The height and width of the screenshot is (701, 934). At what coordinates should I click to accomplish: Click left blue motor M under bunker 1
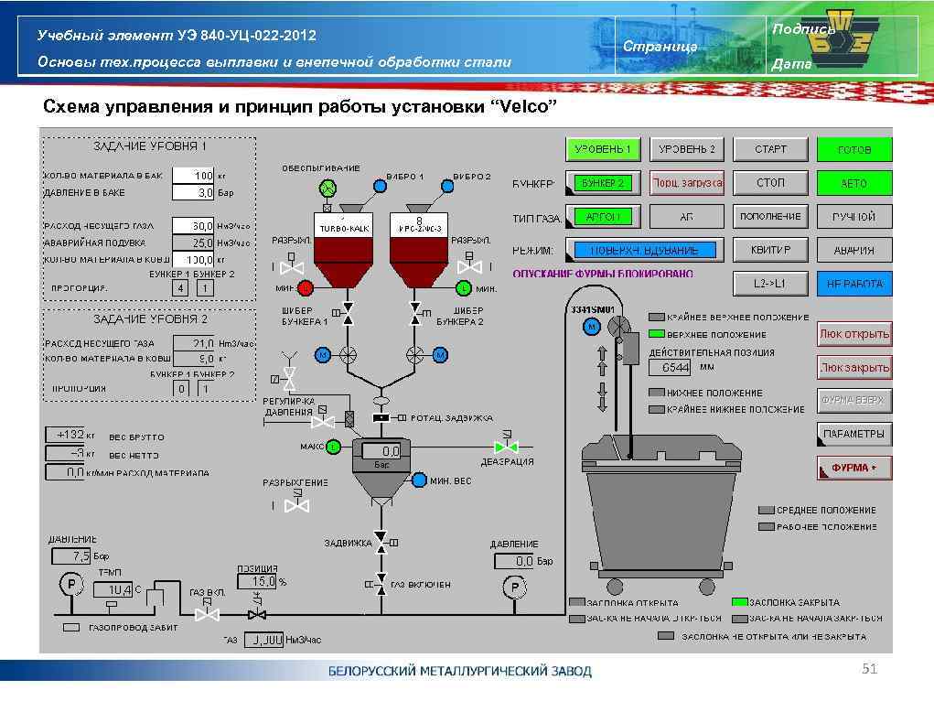point(323,355)
